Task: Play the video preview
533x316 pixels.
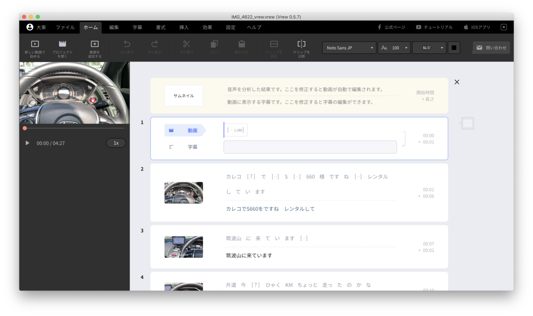Action: [27, 143]
